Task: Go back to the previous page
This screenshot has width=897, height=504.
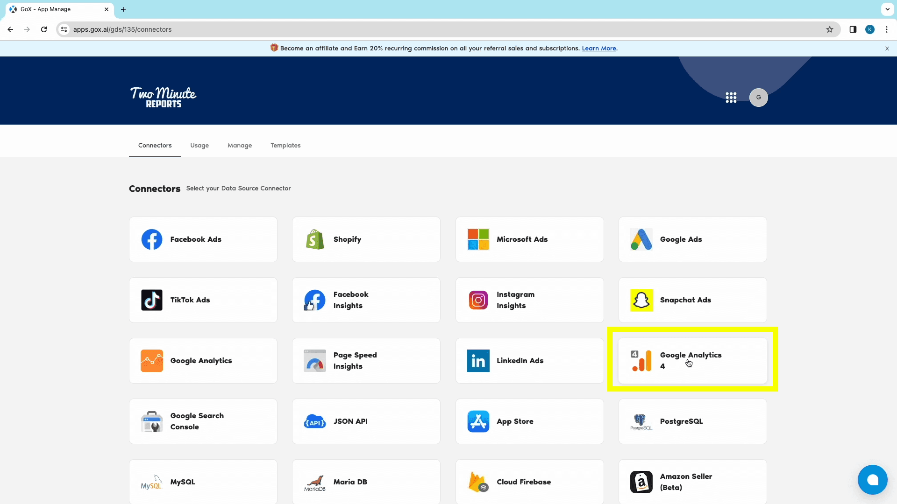Action: point(10,29)
